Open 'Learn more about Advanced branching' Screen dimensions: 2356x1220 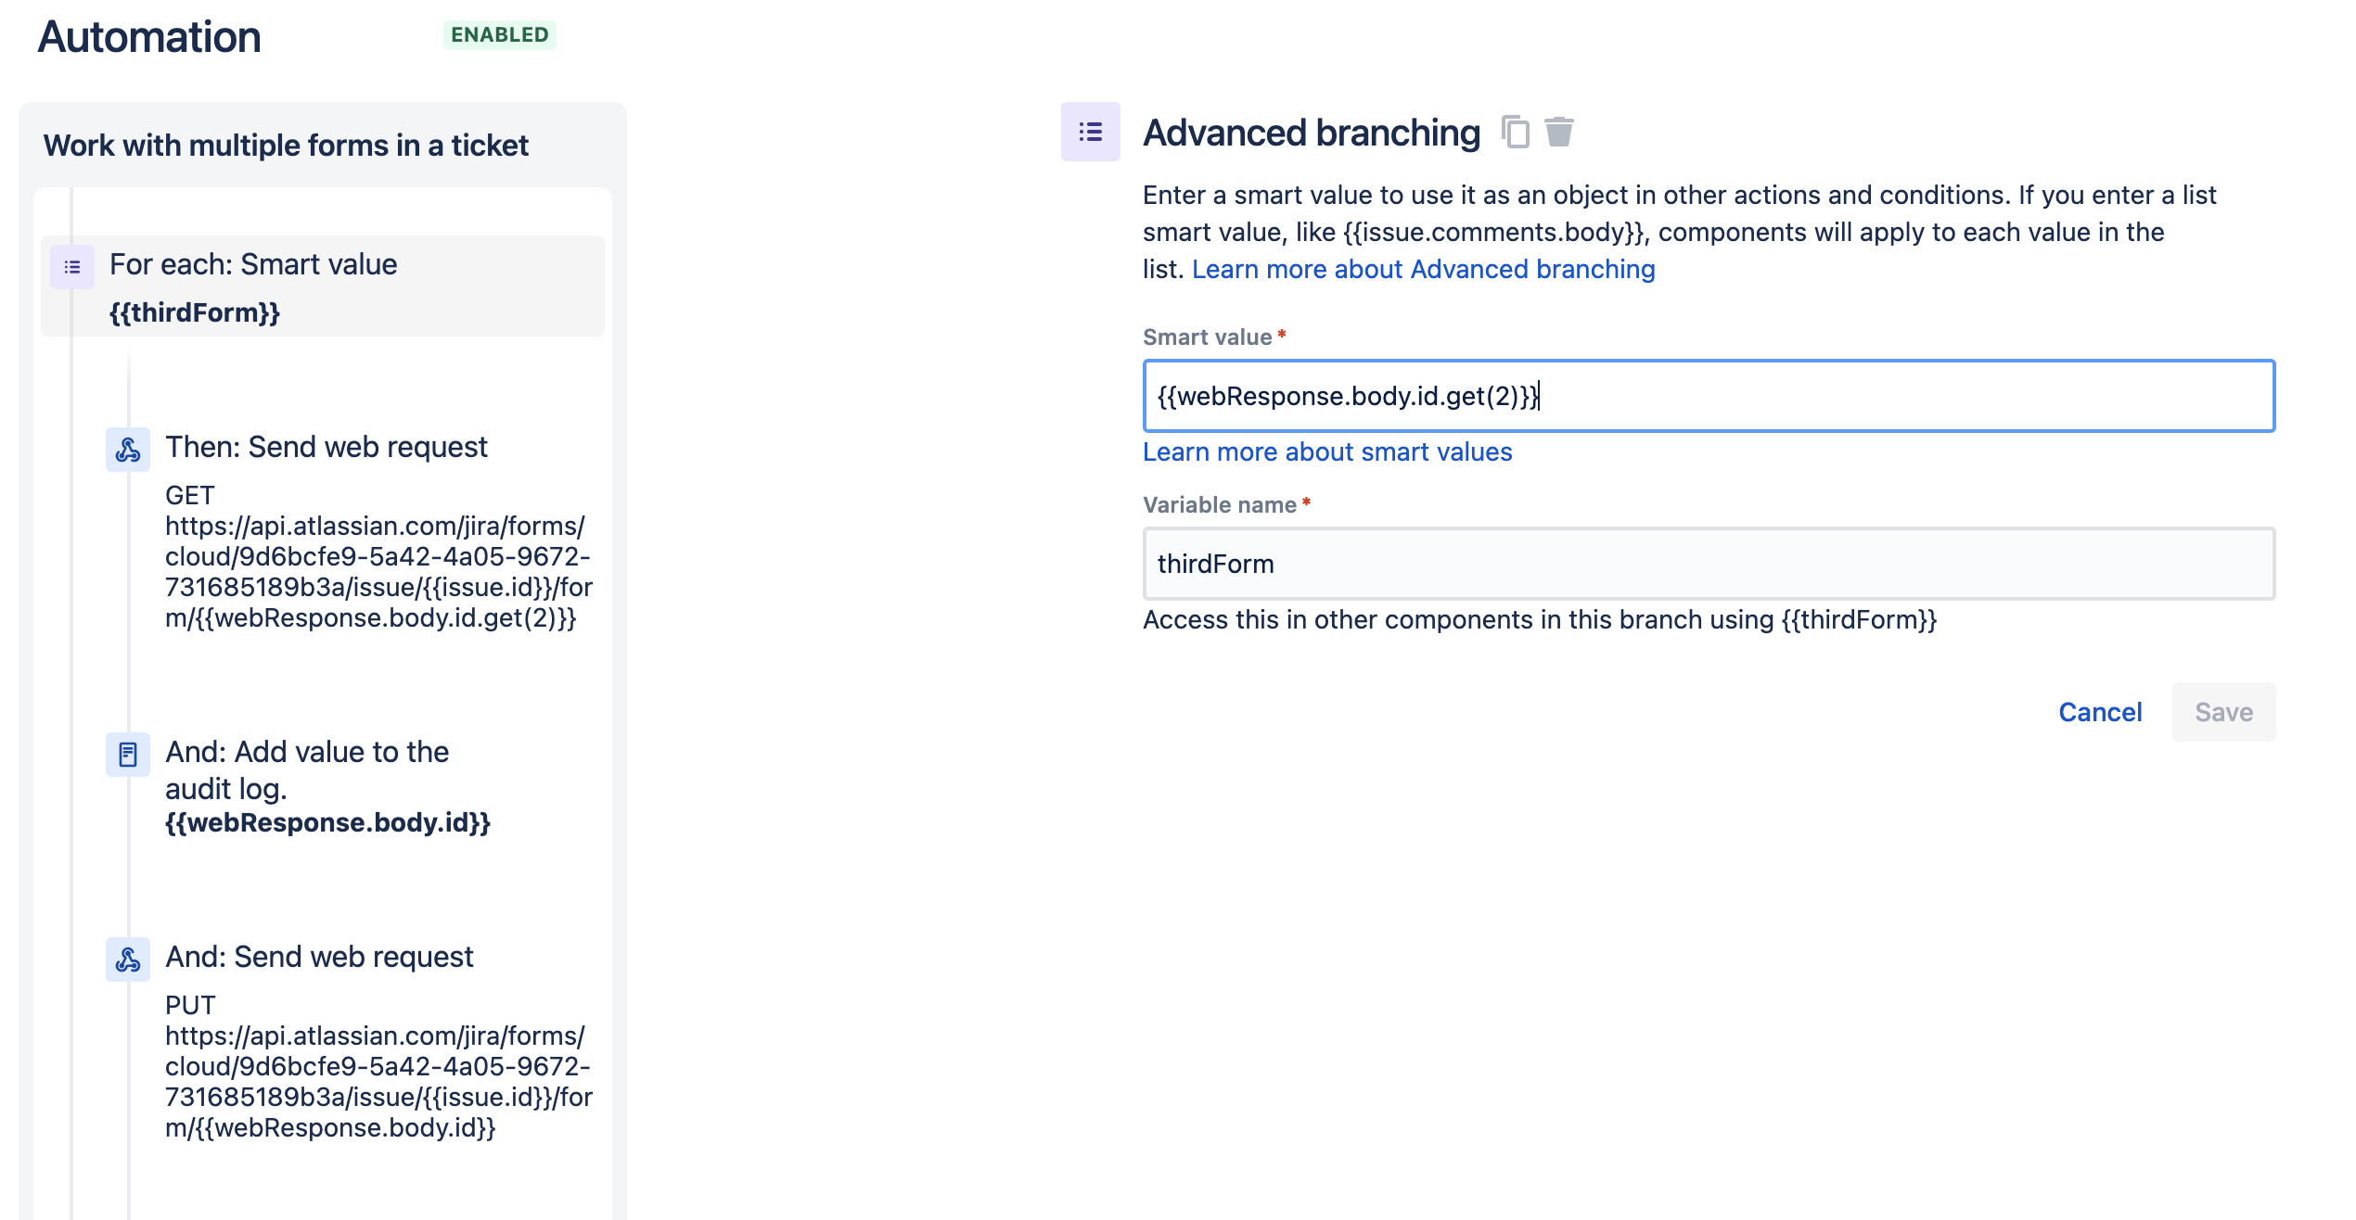(1424, 269)
